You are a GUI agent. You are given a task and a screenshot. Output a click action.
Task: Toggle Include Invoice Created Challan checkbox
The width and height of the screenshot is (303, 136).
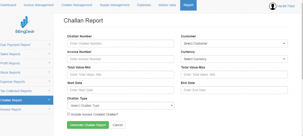pyautogui.click(x=68, y=114)
